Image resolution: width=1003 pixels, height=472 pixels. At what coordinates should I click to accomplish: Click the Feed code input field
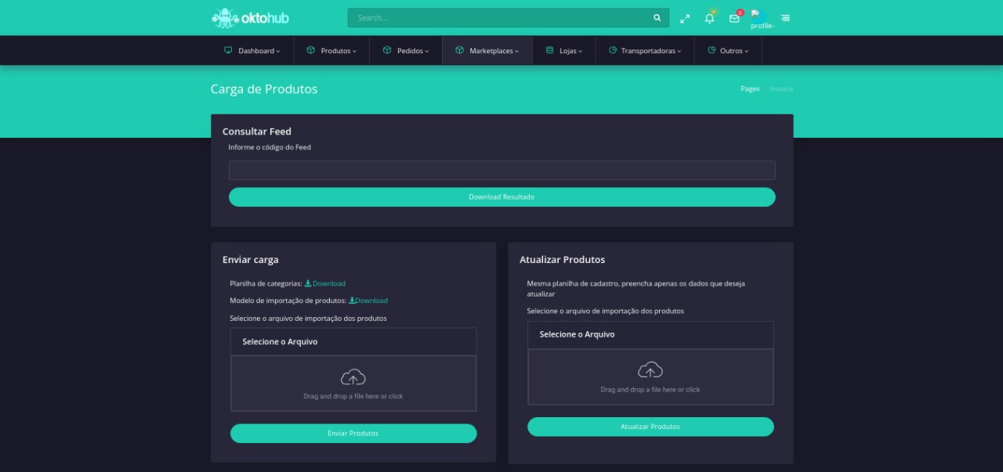coord(501,171)
